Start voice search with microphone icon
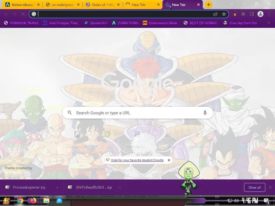Image resolution: width=275 pixels, height=206 pixels. point(205,113)
